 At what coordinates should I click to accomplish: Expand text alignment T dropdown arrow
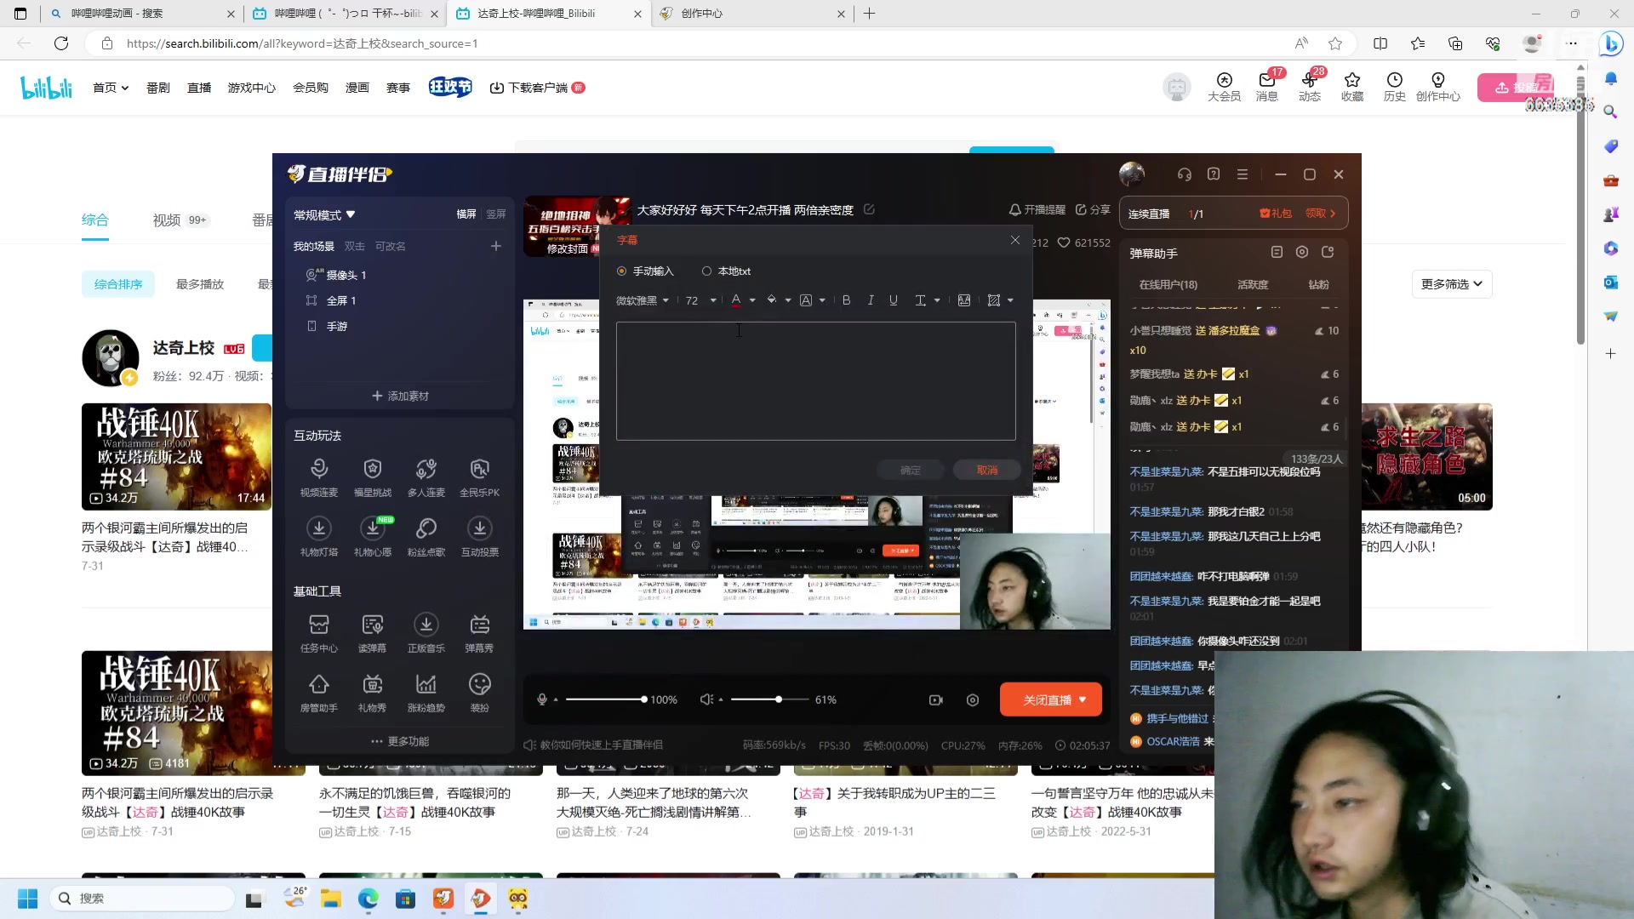click(x=937, y=300)
